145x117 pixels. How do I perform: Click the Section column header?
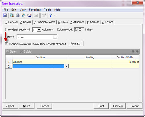pos(40,57)
